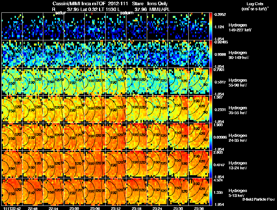Screen dimensions: 277x210
Task: Select the 'Hydrogen 35-55 keV' row label
Action: pos(238,110)
